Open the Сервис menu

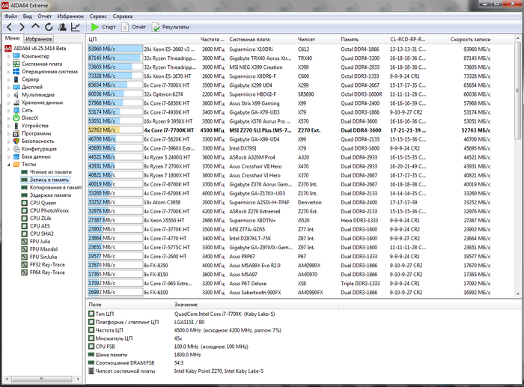tap(98, 16)
